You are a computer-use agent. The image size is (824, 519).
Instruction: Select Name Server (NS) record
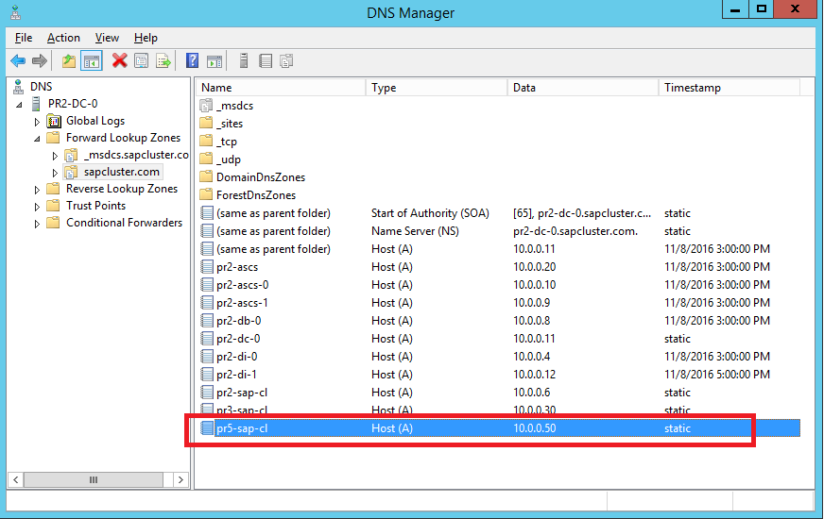pyautogui.click(x=500, y=231)
